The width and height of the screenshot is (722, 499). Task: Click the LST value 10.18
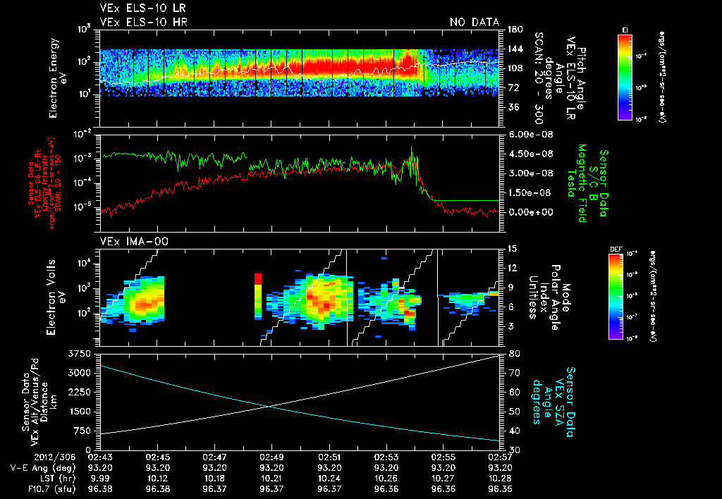click(x=214, y=479)
